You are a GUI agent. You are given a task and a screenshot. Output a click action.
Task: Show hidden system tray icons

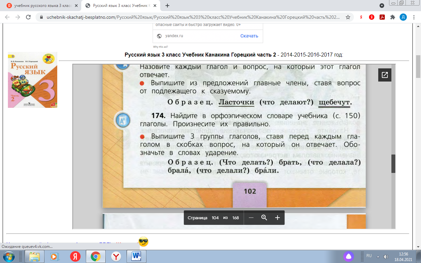click(x=378, y=256)
